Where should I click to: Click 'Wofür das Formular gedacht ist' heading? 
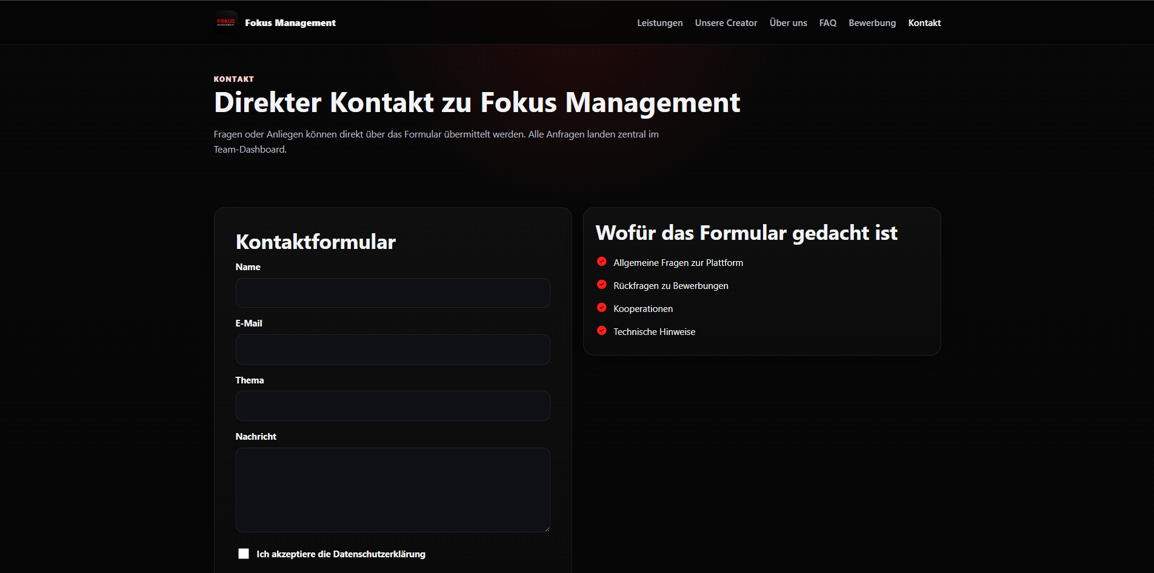[746, 233]
